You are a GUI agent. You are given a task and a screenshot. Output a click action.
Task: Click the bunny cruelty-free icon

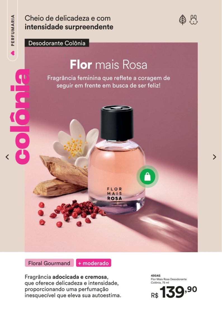pos(193,20)
